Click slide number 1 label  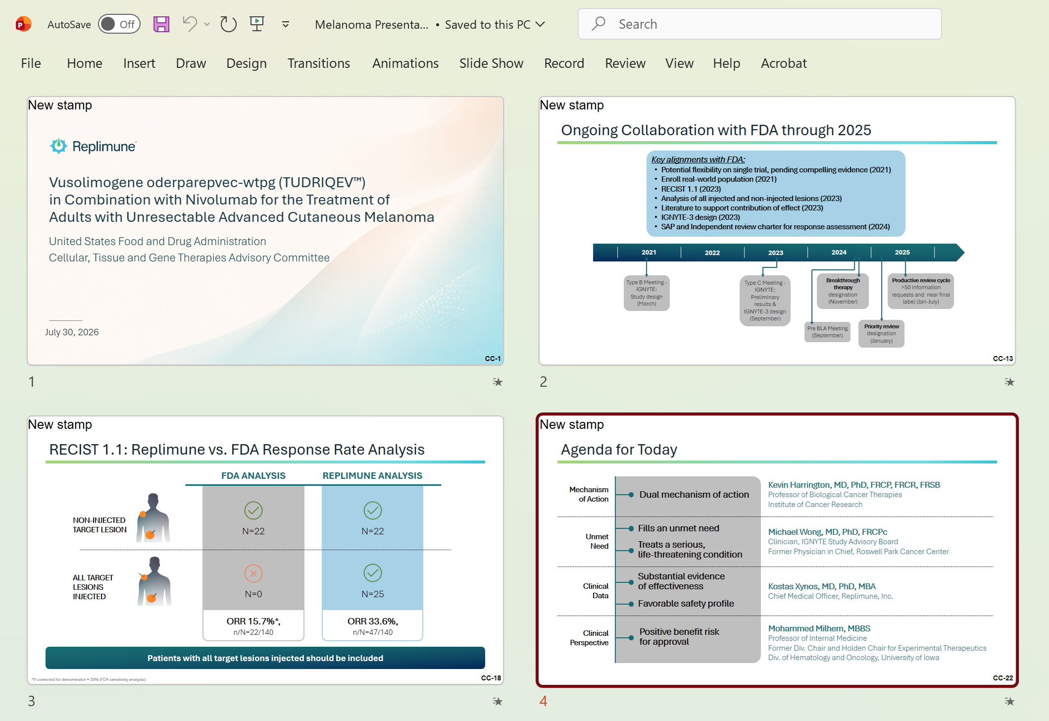click(x=32, y=382)
